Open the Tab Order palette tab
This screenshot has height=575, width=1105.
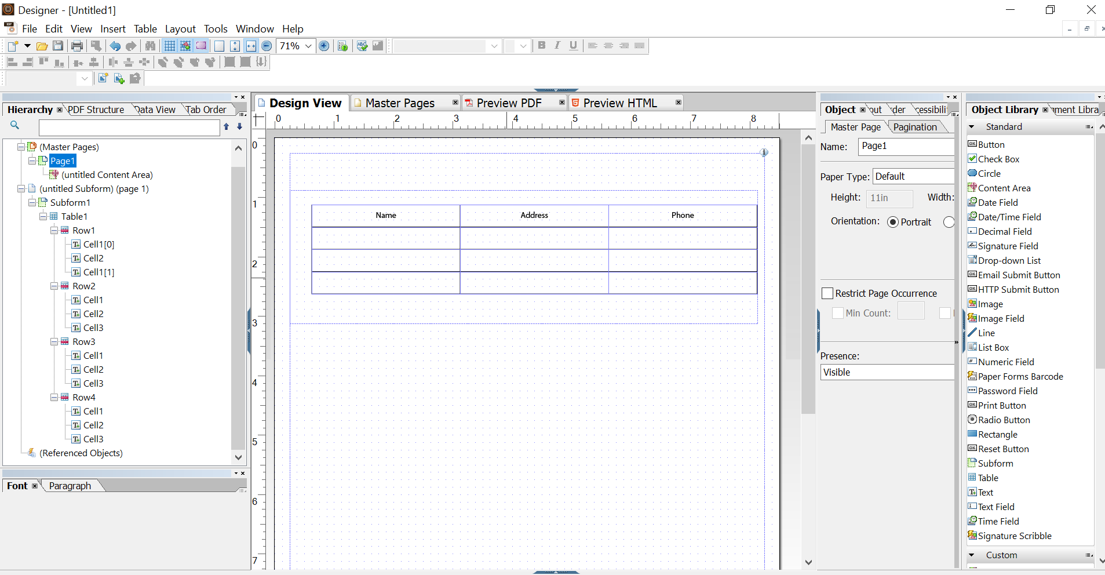click(x=206, y=110)
